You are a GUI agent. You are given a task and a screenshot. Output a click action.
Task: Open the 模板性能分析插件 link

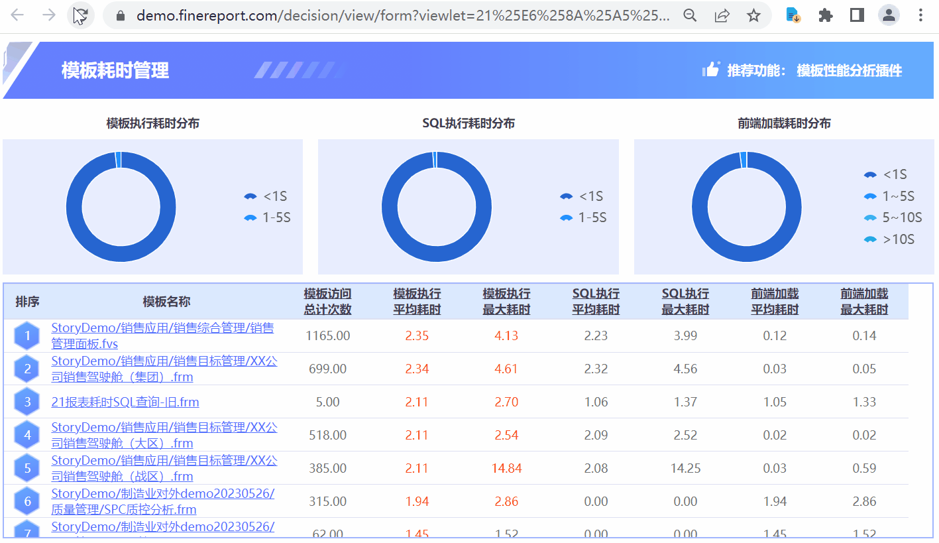pyautogui.click(x=849, y=70)
